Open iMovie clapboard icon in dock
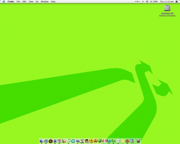This screenshot has width=180, height=144. [x=82, y=141]
